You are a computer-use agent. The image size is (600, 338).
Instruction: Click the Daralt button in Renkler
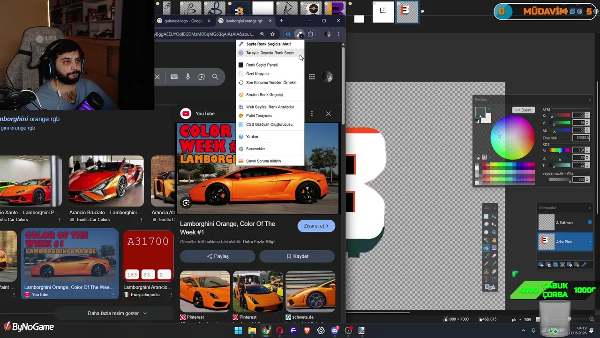pos(524,110)
